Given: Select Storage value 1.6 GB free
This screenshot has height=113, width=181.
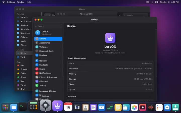Looking at the screenshot, I should 143,79.
